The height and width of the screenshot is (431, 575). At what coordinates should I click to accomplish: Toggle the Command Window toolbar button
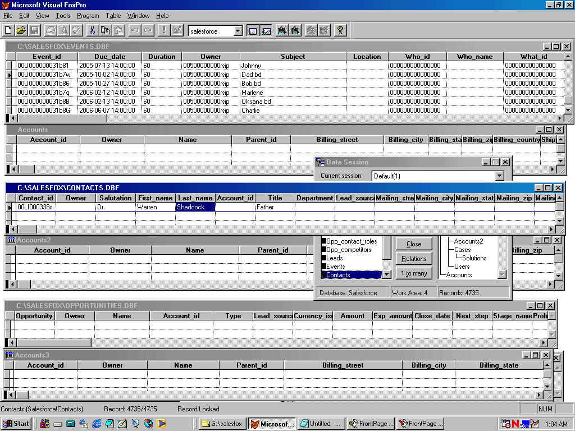(253, 31)
